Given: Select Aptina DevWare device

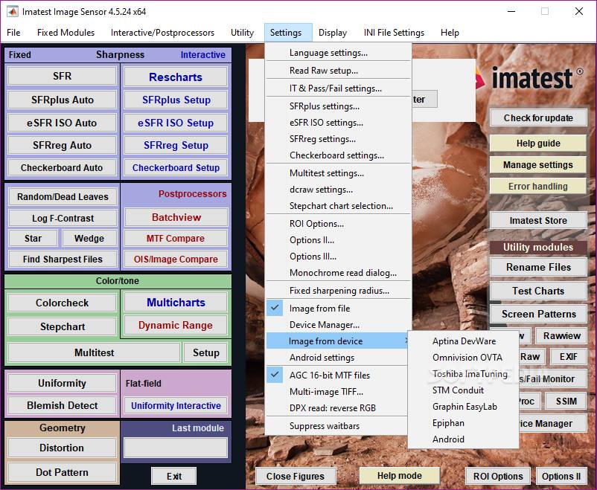Looking at the screenshot, I should pos(463,341).
